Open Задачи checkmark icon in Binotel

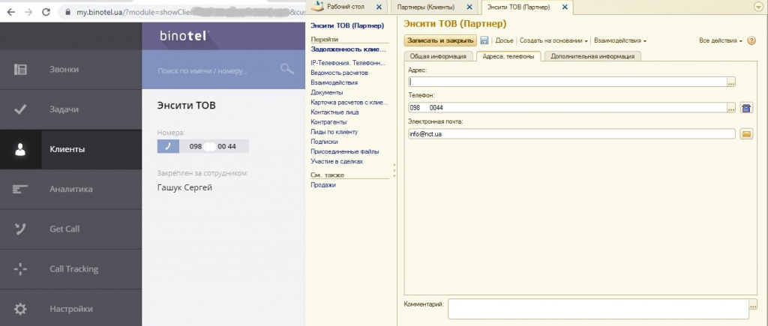point(20,109)
